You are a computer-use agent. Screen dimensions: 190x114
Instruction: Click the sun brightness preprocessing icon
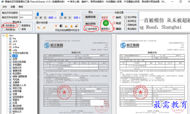(x=56, y=26)
